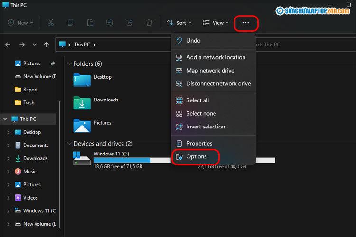356x237 pixels.
Task: Click the navigation pane scrollbar
Action: tap(60, 165)
